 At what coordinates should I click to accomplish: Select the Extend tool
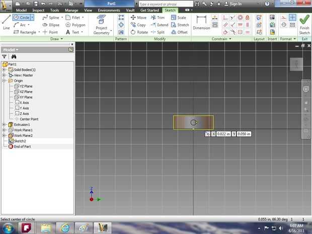(x=160, y=25)
